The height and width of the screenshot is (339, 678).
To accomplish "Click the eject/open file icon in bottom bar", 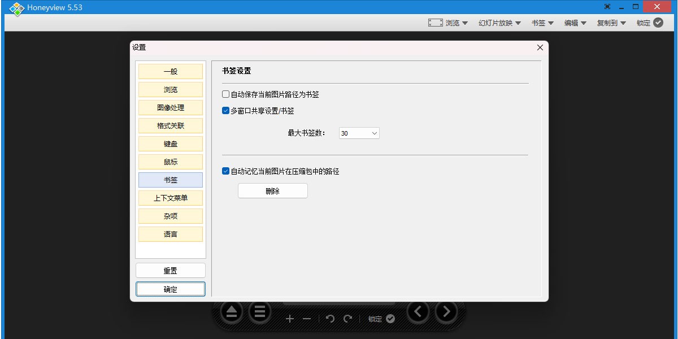I will coord(232,311).
